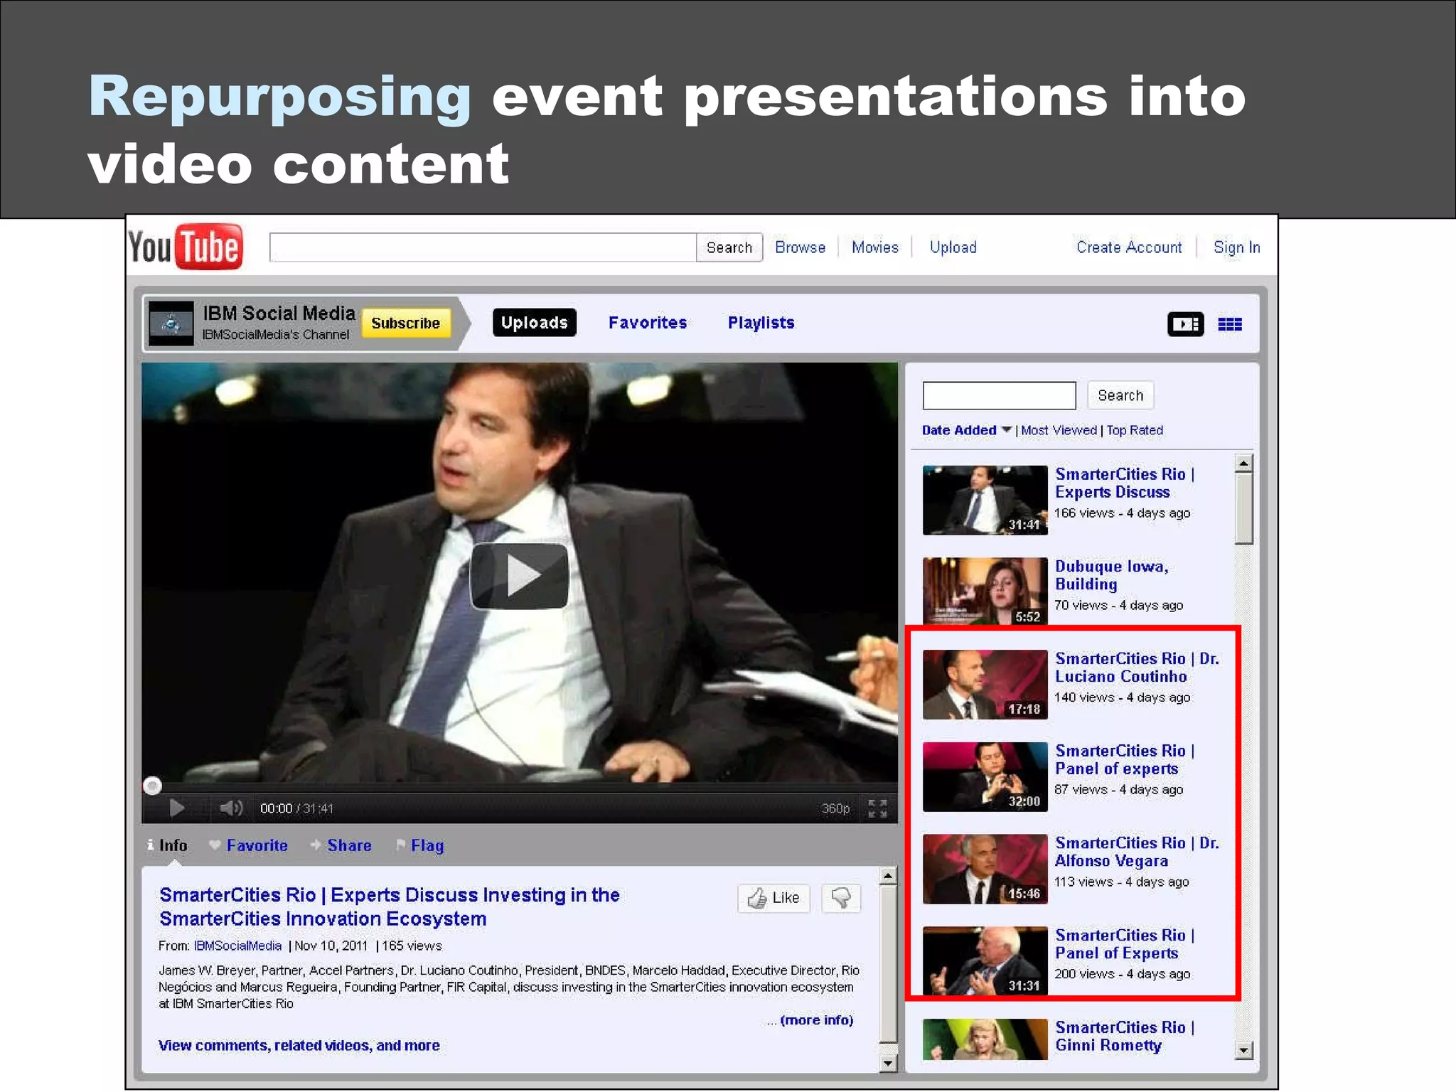Subscribe to the IBM Social Media channel
Screen dimensions: 1456x1092
(x=405, y=323)
